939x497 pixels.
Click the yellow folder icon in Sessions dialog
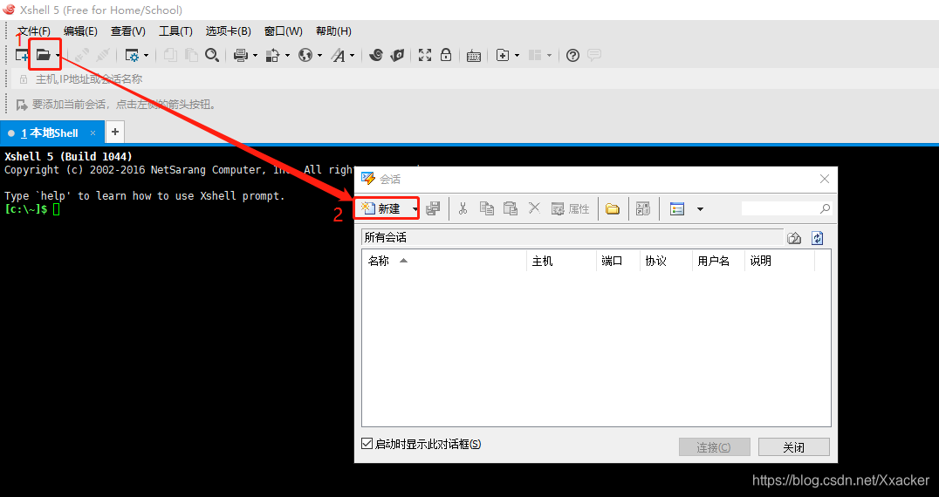pos(612,208)
